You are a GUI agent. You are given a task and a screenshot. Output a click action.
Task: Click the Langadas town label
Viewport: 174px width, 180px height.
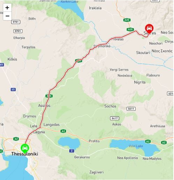click(x=51, y=125)
